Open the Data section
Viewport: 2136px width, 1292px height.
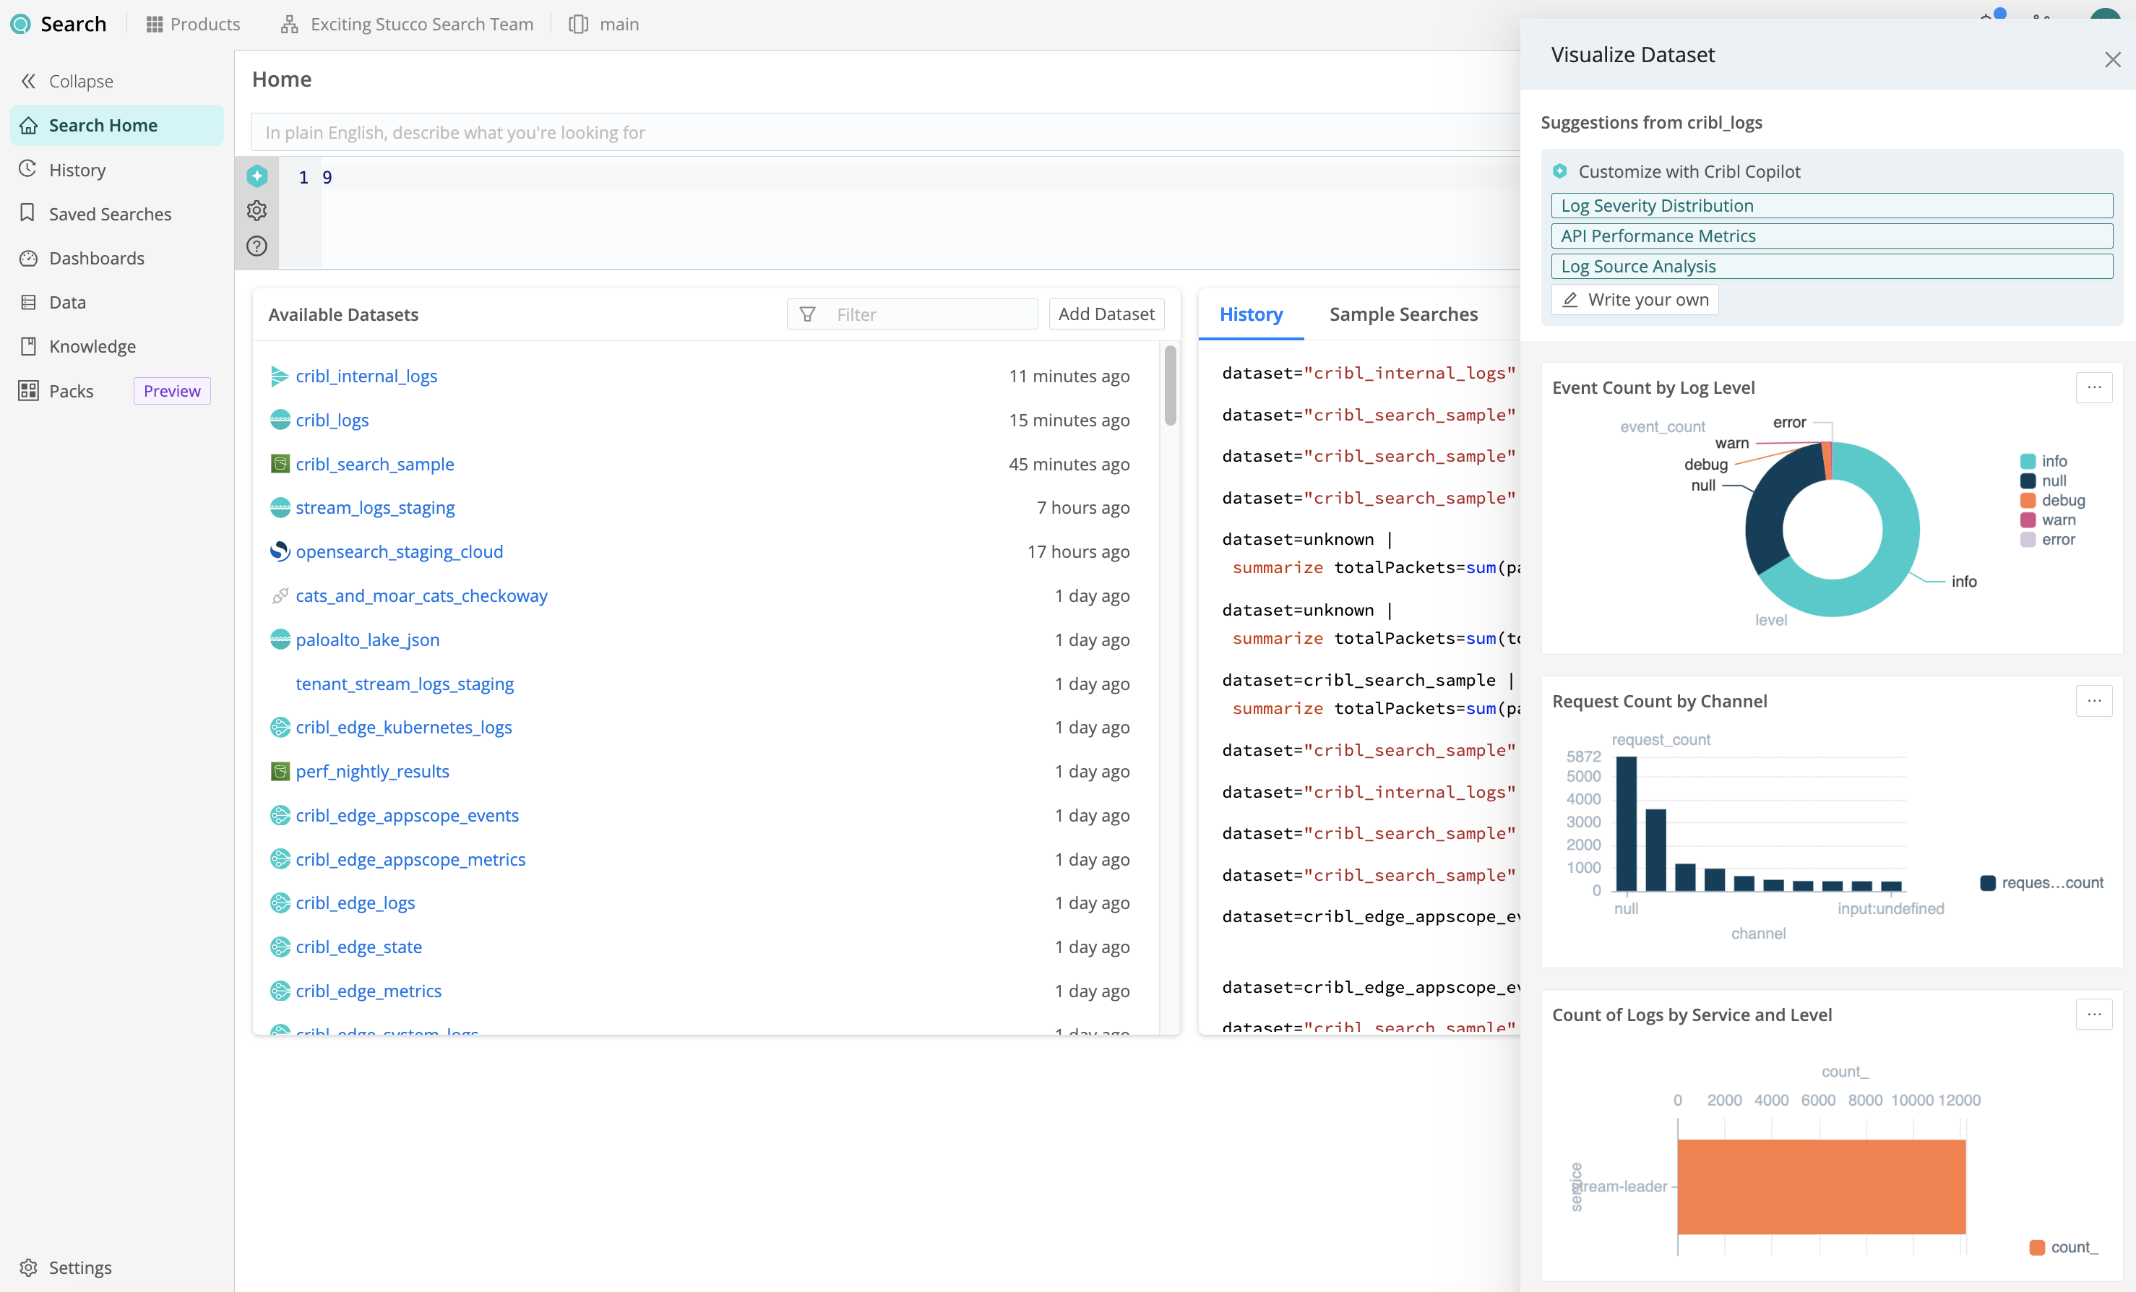pyautogui.click(x=66, y=302)
